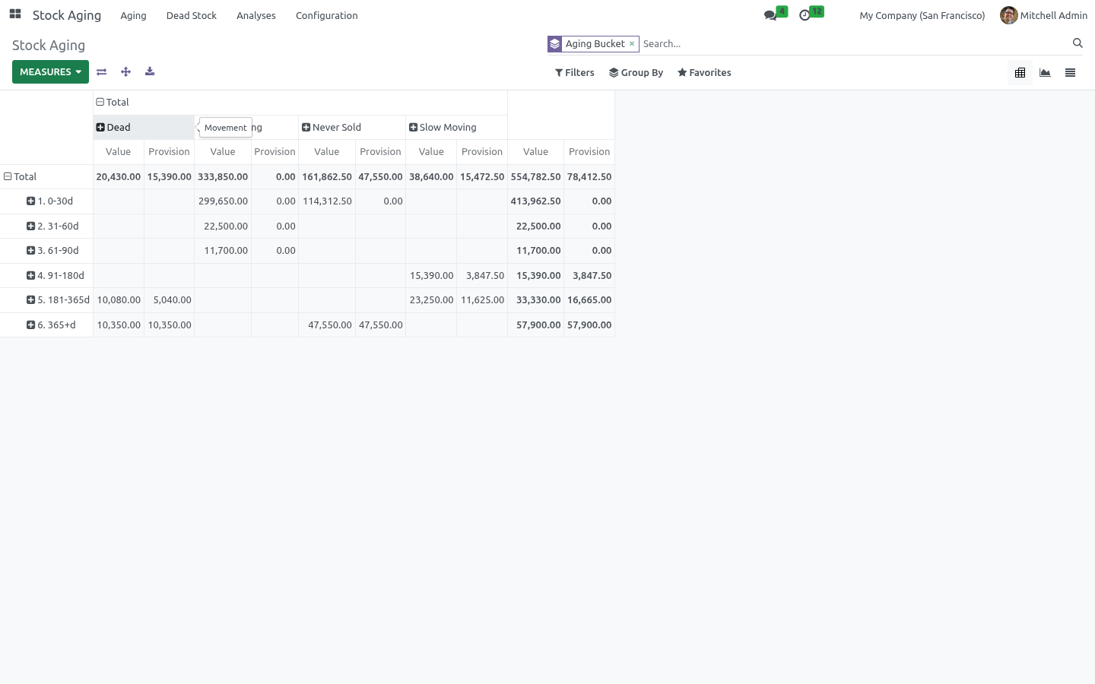Open the My Company (San Francisco) switcher
Screen dimensions: 1095x684
[x=922, y=15]
